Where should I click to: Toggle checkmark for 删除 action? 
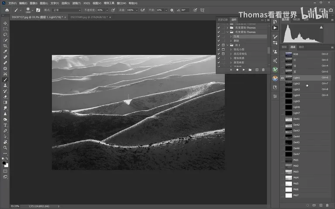point(219,40)
